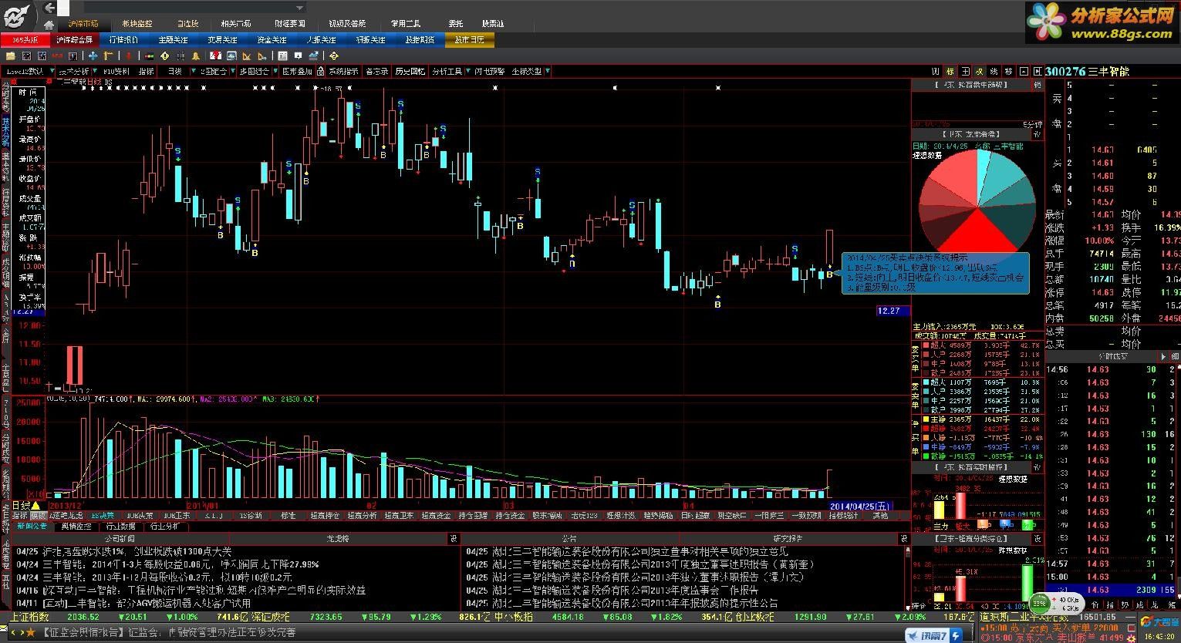The height and width of the screenshot is (643, 1181).
Task: Select the 行业数据 news tab
Action: (122, 527)
